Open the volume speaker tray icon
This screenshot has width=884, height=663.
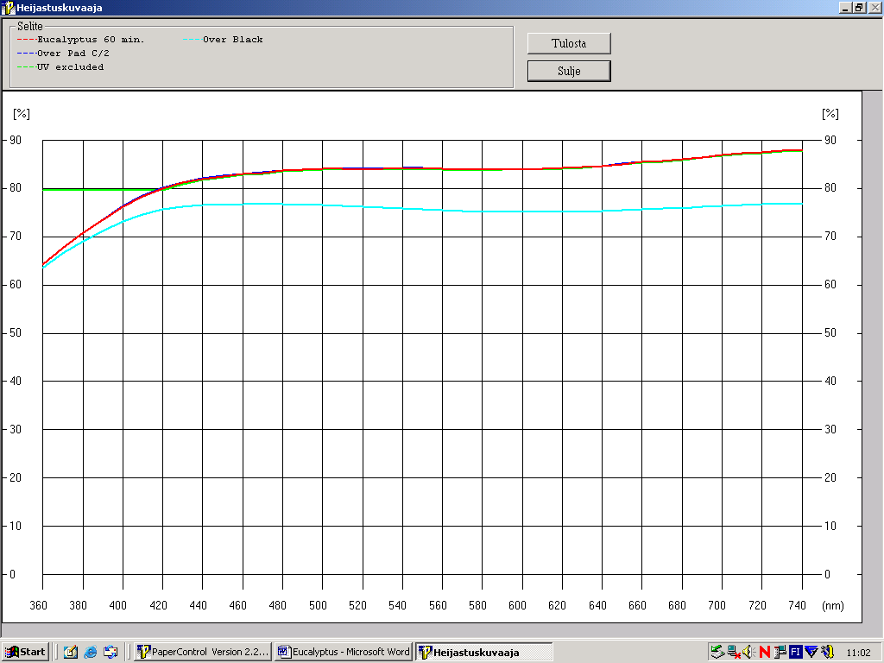(x=749, y=652)
